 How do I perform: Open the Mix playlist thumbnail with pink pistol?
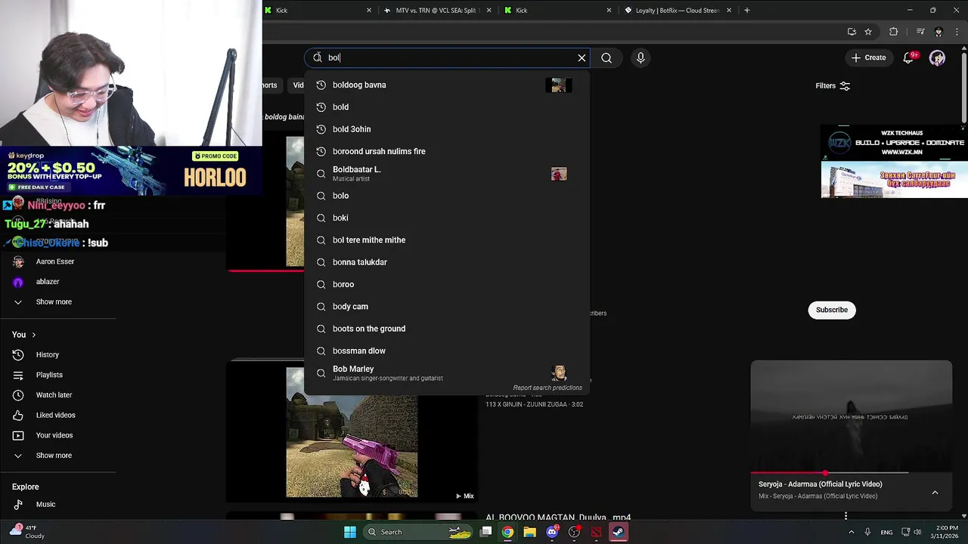click(x=352, y=432)
